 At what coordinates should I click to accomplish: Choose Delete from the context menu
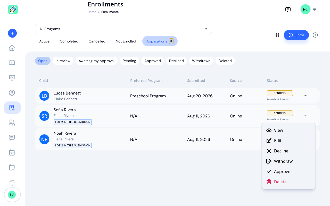(x=288, y=182)
